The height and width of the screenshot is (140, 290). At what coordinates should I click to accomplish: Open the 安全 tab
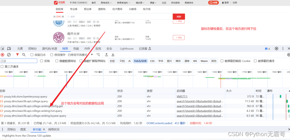(x=109, y=49)
